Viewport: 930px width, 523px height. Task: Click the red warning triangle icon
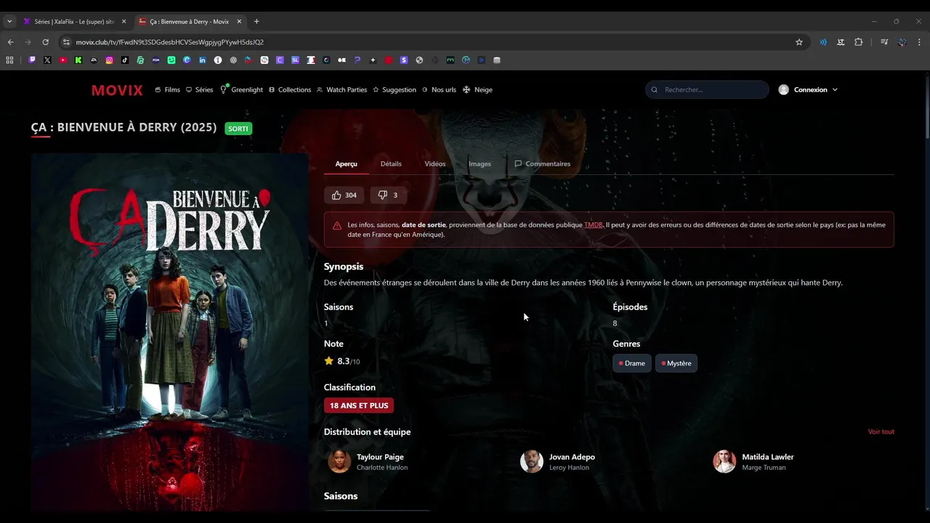click(337, 226)
